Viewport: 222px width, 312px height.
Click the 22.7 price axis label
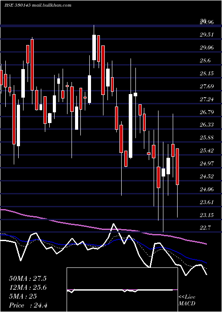tap(205, 227)
